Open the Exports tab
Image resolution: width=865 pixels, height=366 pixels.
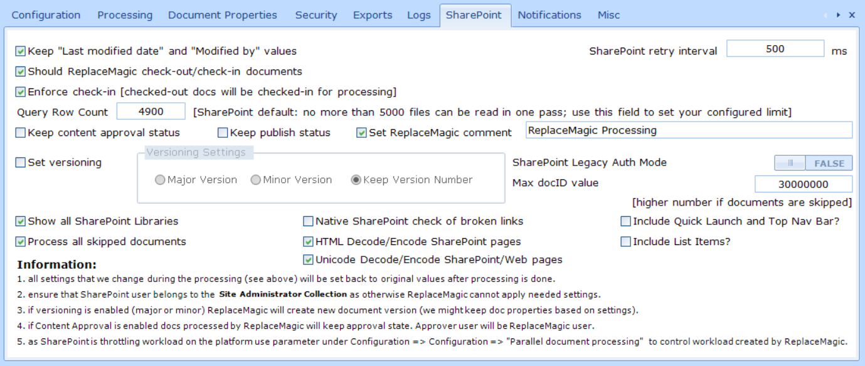(373, 15)
